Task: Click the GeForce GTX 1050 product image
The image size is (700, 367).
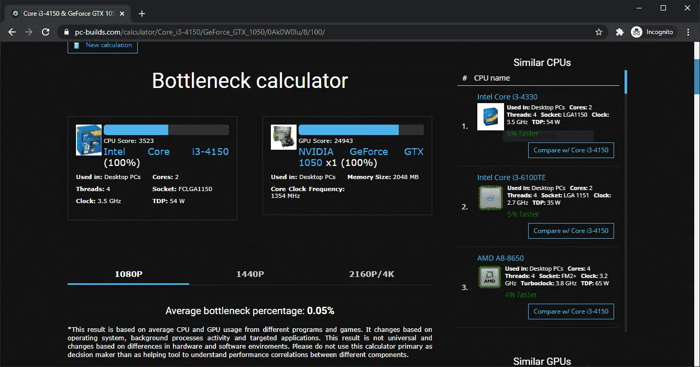Action: click(x=283, y=137)
